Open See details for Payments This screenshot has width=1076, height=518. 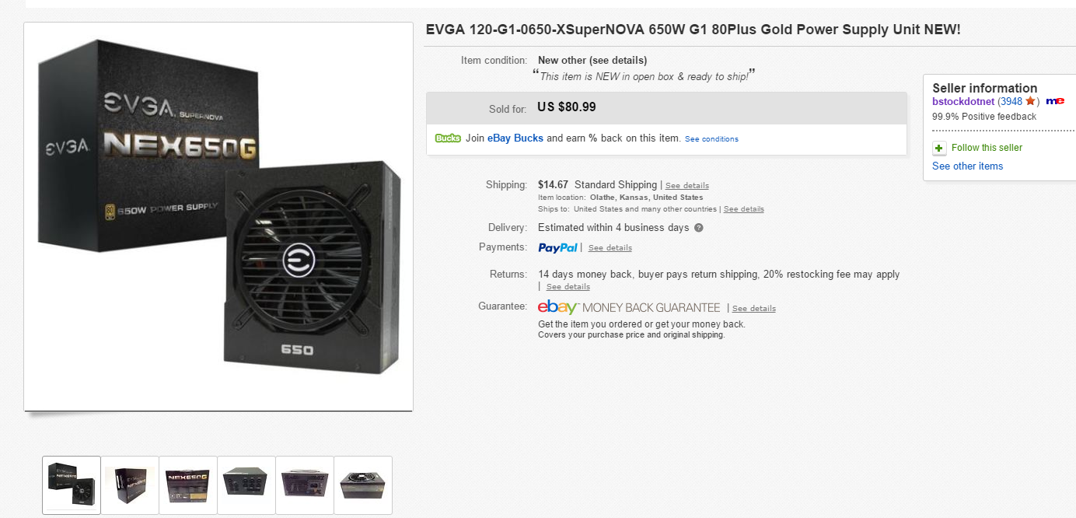pos(610,248)
